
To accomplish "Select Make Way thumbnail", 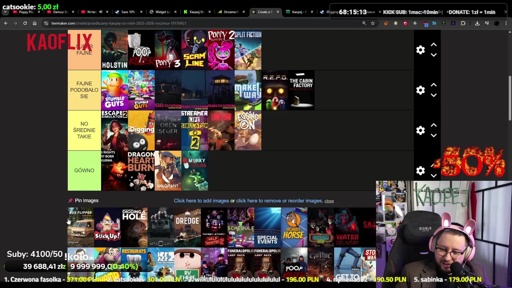I will click(248, 90).
